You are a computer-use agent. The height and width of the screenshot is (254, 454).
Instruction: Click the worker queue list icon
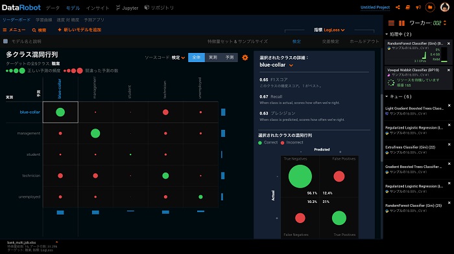pos(391,23)
